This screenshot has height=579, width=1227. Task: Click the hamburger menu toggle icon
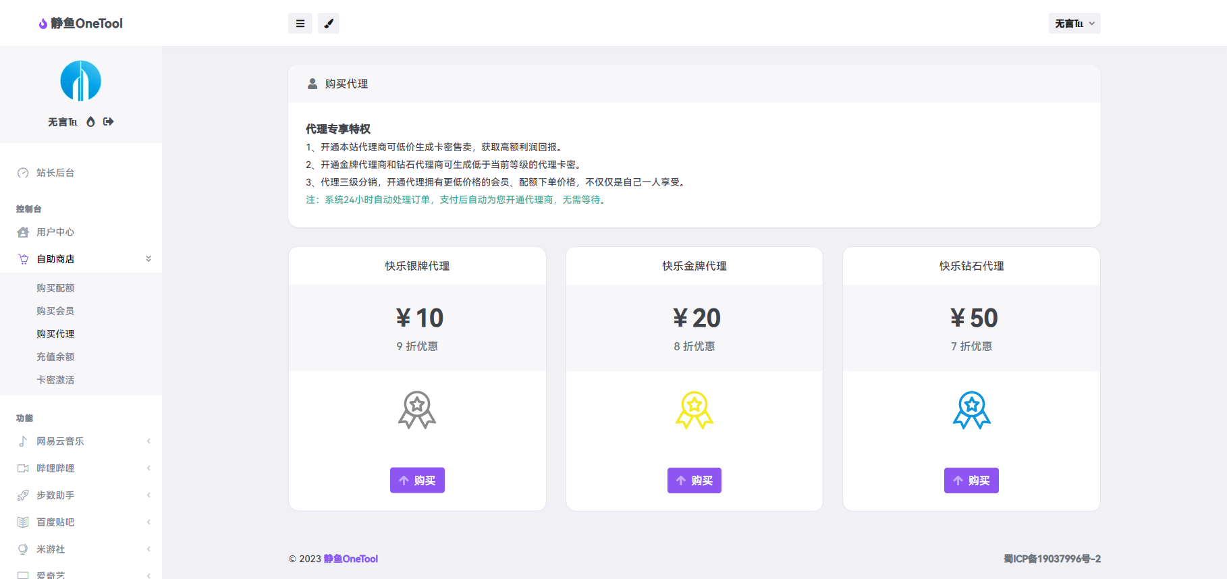[x=300, y=24]
